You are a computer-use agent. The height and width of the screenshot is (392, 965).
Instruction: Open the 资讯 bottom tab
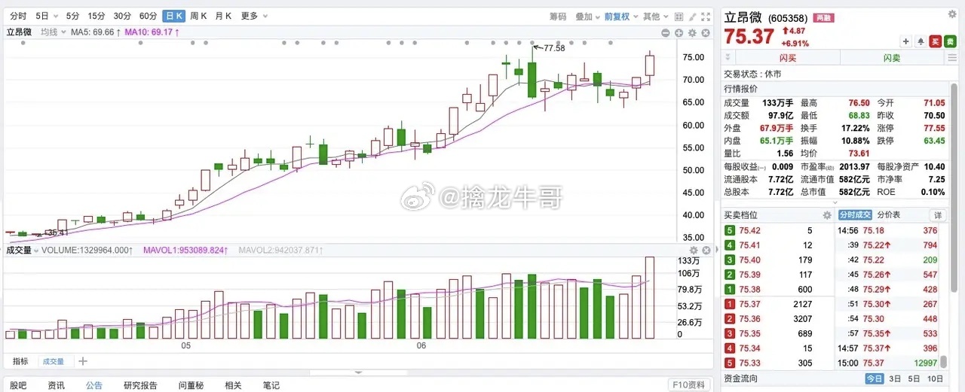[57, 385]
